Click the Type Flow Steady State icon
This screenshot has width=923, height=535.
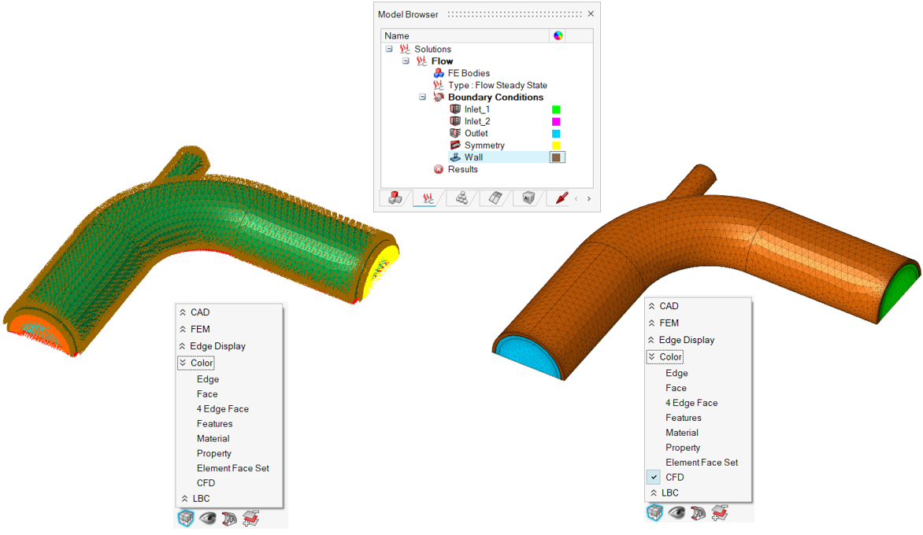439,85
